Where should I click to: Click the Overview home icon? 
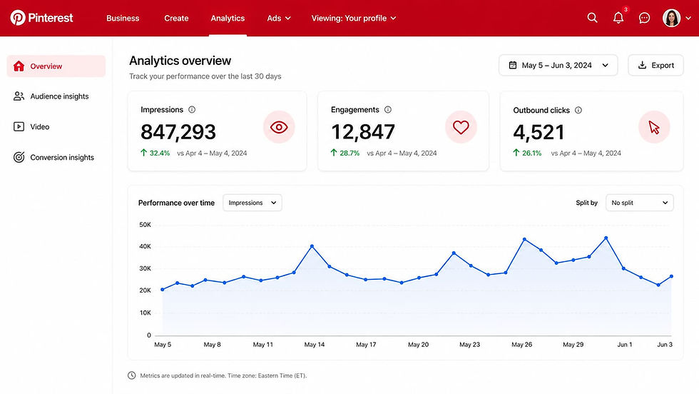(x=19, y=66)
